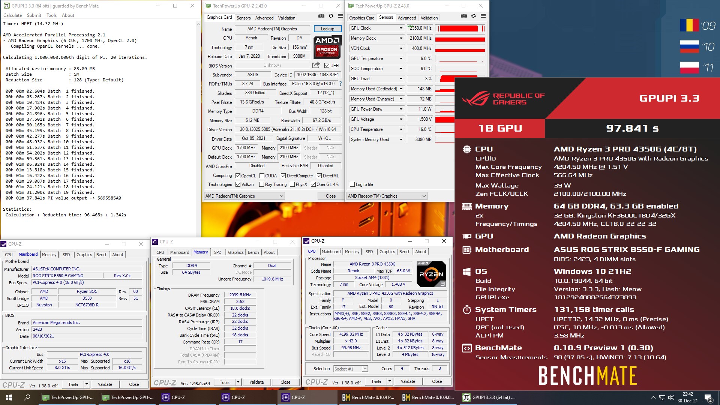The height and width of the screenshot is (405, 720).
Task: Open the hamburger menu in GPU-Z Sensors window
Action: click(483, 16)
